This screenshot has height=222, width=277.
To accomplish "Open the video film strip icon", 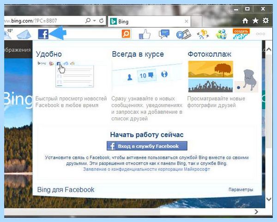I will (184, 34).
